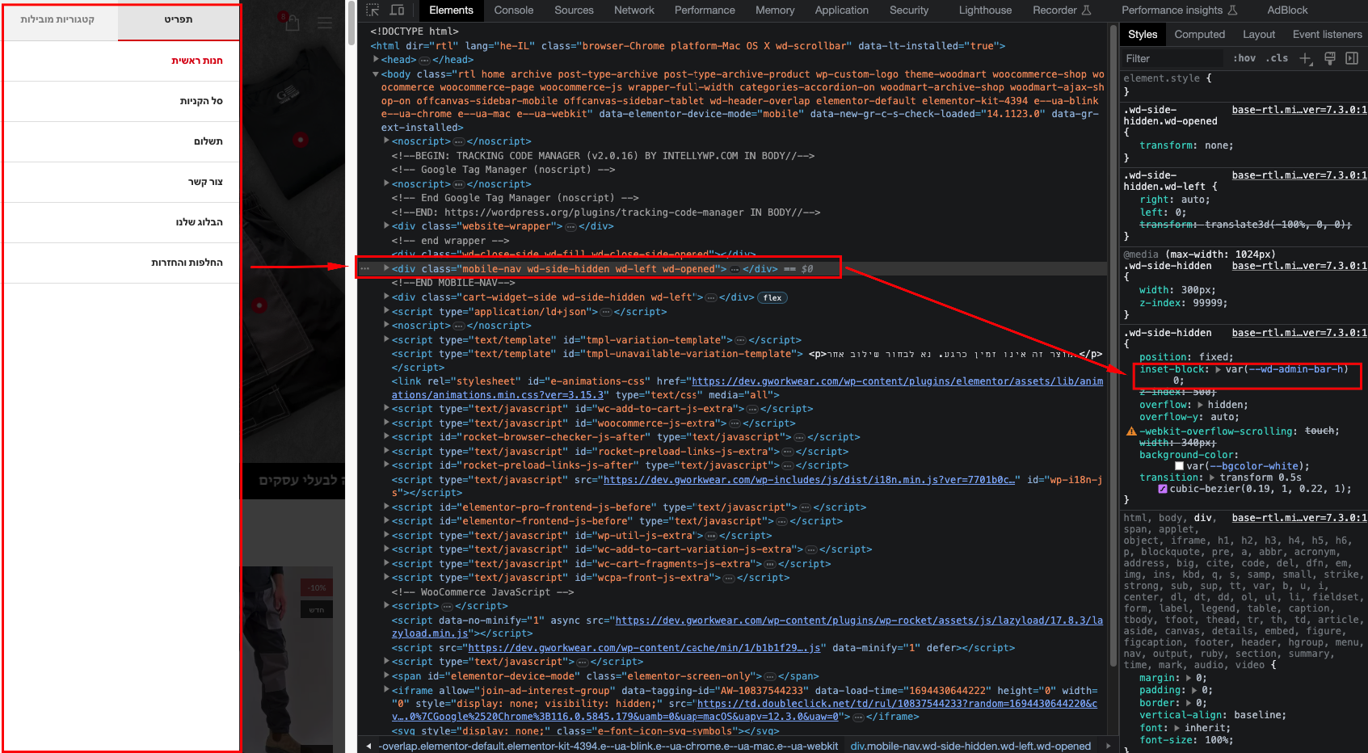Click the hamburger menu icon on the page
The width and height of the screenshot is (1368, 753).
click(x=325, y=23)
